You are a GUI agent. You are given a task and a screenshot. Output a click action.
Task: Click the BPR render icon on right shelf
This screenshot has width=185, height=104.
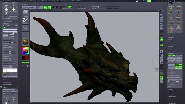(x=161, y=12)
